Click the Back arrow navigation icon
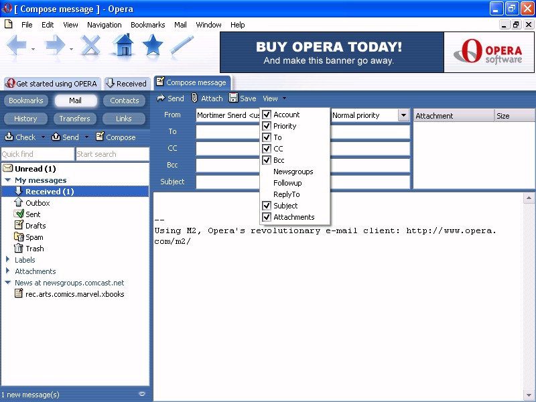The height and width of the screenshot is (402, 536). 17,46
